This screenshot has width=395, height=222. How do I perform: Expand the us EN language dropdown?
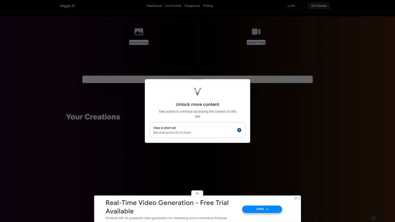tap(295, 6)
